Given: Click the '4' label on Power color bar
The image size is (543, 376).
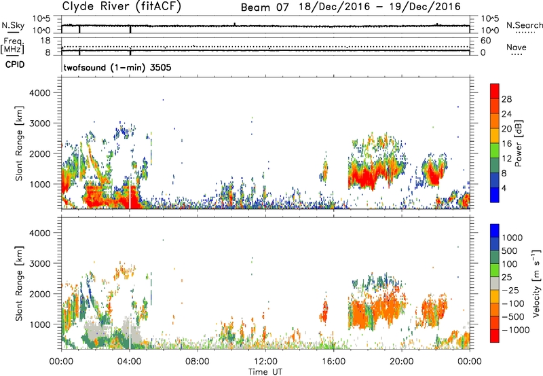Looking at the screenshot, I should click(x=504, y=189).
